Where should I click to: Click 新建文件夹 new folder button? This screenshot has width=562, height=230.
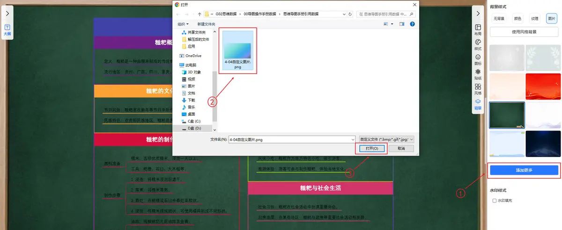point(207,23)
